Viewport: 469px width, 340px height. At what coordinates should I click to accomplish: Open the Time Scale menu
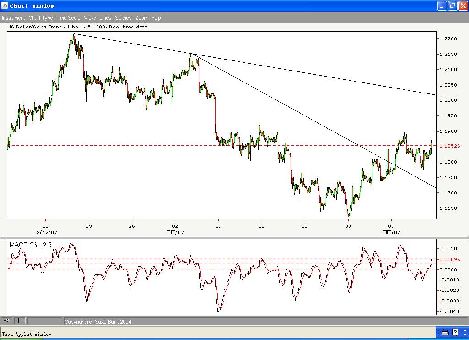tap(69, 18)
